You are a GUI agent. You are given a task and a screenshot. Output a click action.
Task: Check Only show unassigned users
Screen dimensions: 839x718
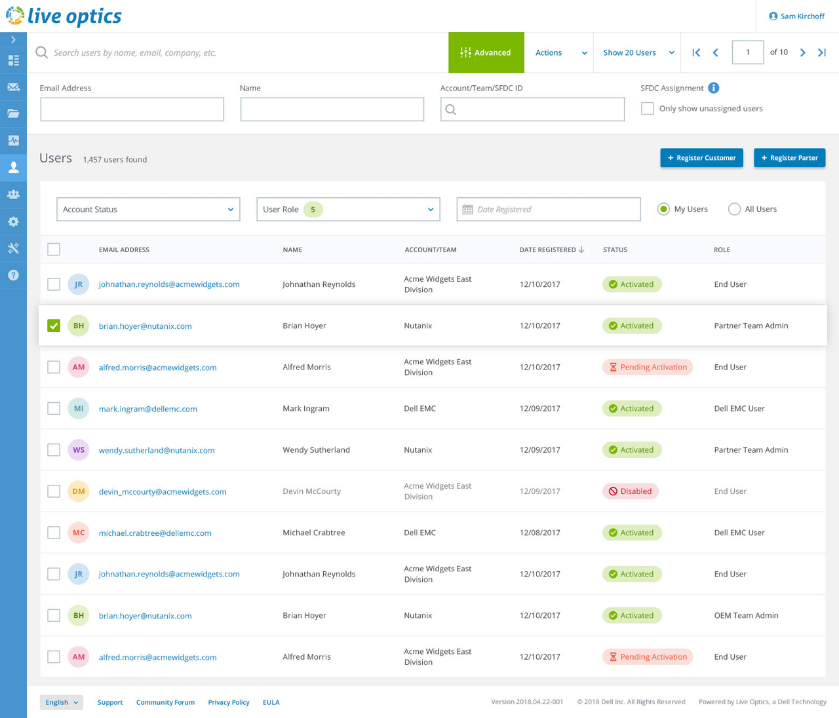pyautogui.click(x=648, y=109)
